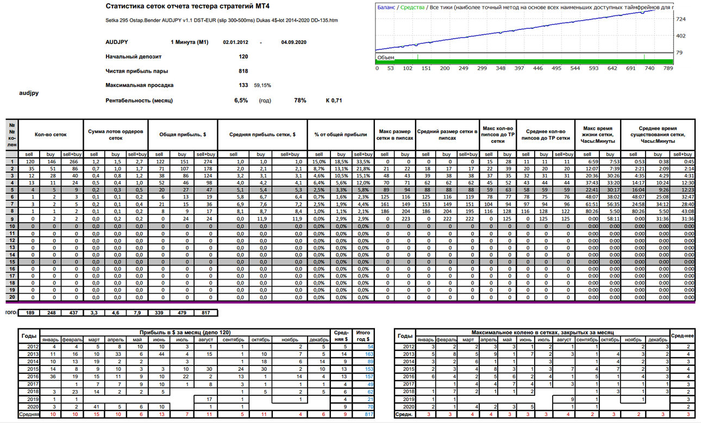701x423 pixels.
Task: Click the 'Средний размер сетки в пипсах' header
Action: [447, 134]
